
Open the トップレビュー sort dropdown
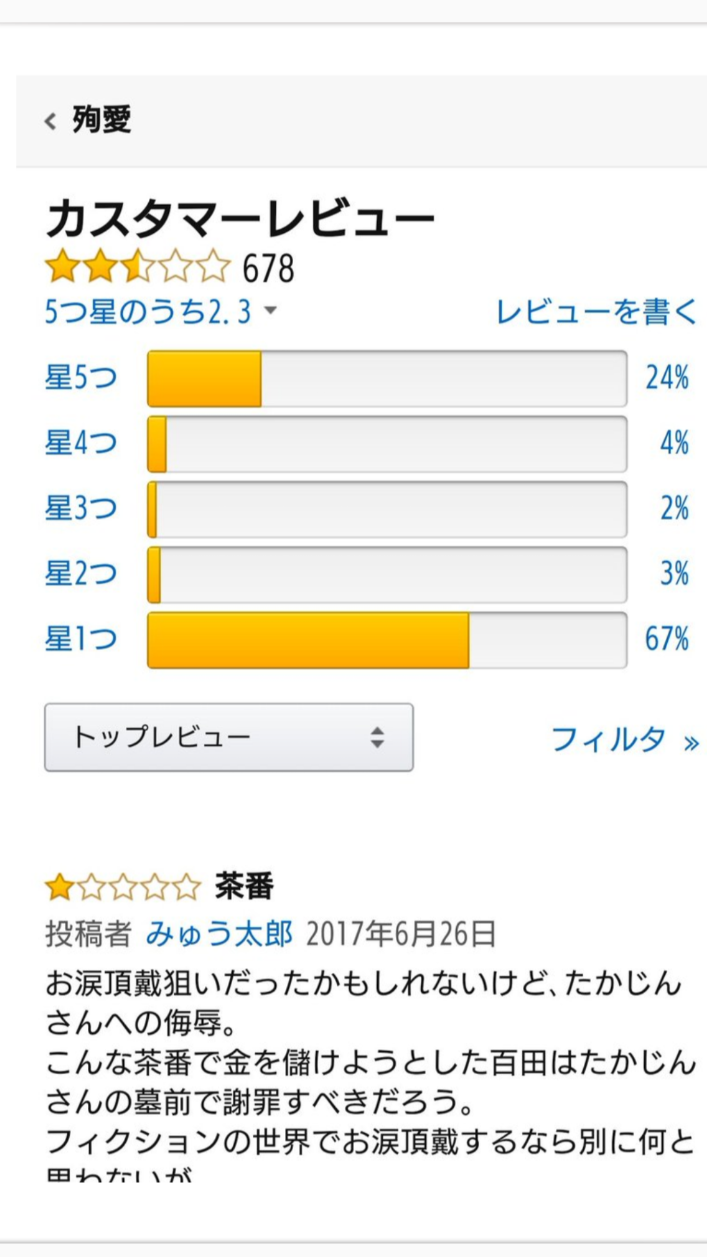[x=229, y=737]
